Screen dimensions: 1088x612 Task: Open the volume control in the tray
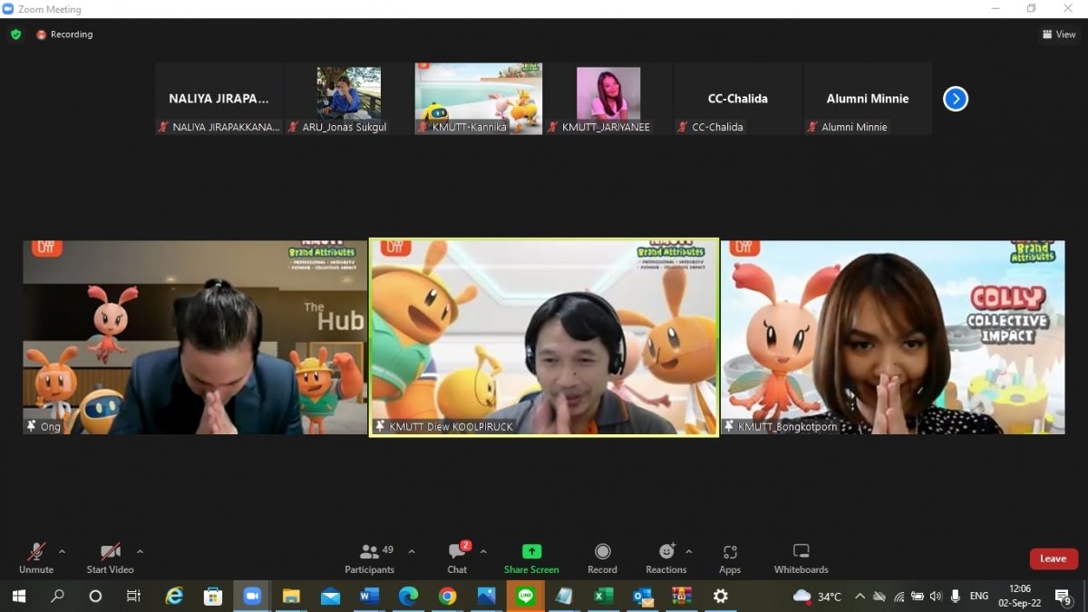(x=935, y=596)
